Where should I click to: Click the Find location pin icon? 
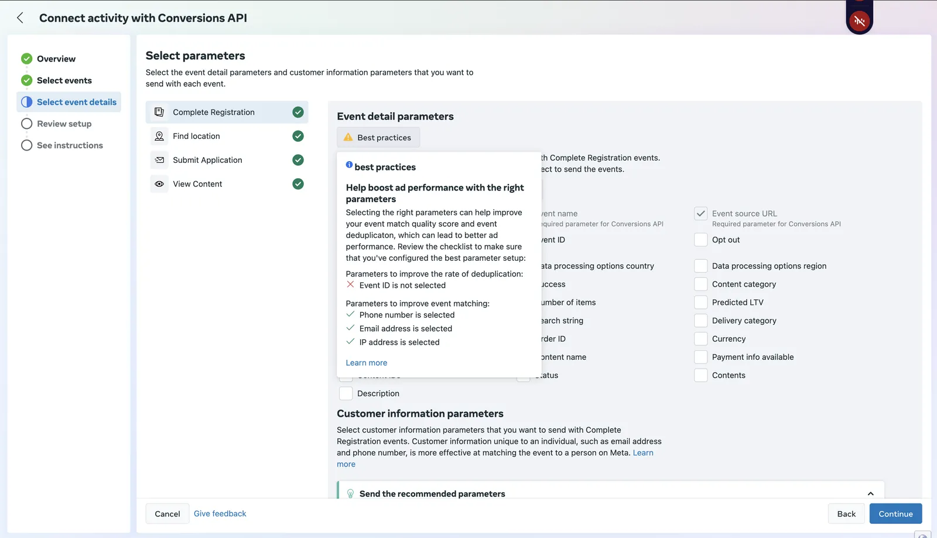(x=159, y=136)
